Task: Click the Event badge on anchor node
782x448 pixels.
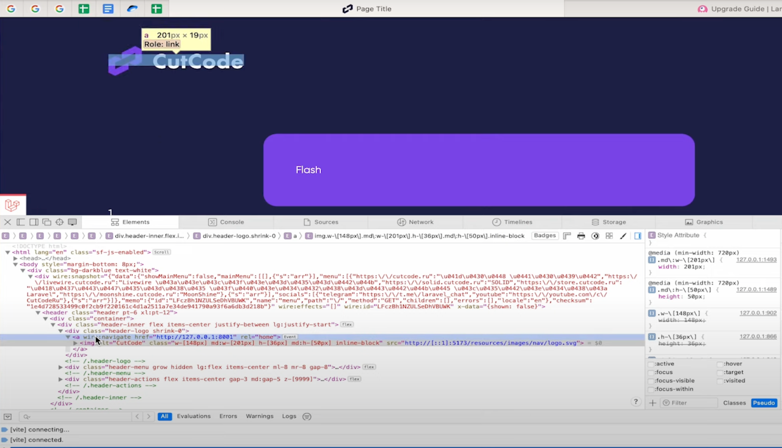Action: 290,337
